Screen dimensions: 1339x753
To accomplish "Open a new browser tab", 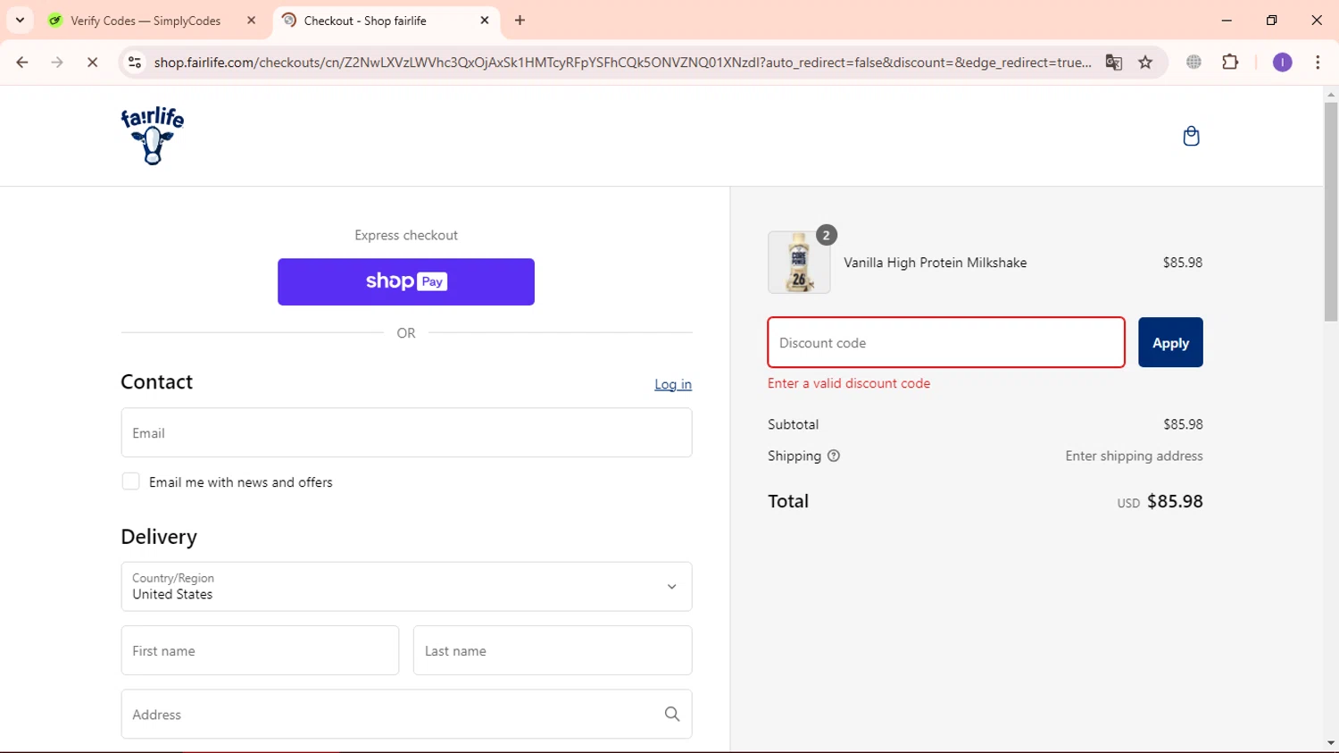I will pyautogui.click(x=520, y=21).
